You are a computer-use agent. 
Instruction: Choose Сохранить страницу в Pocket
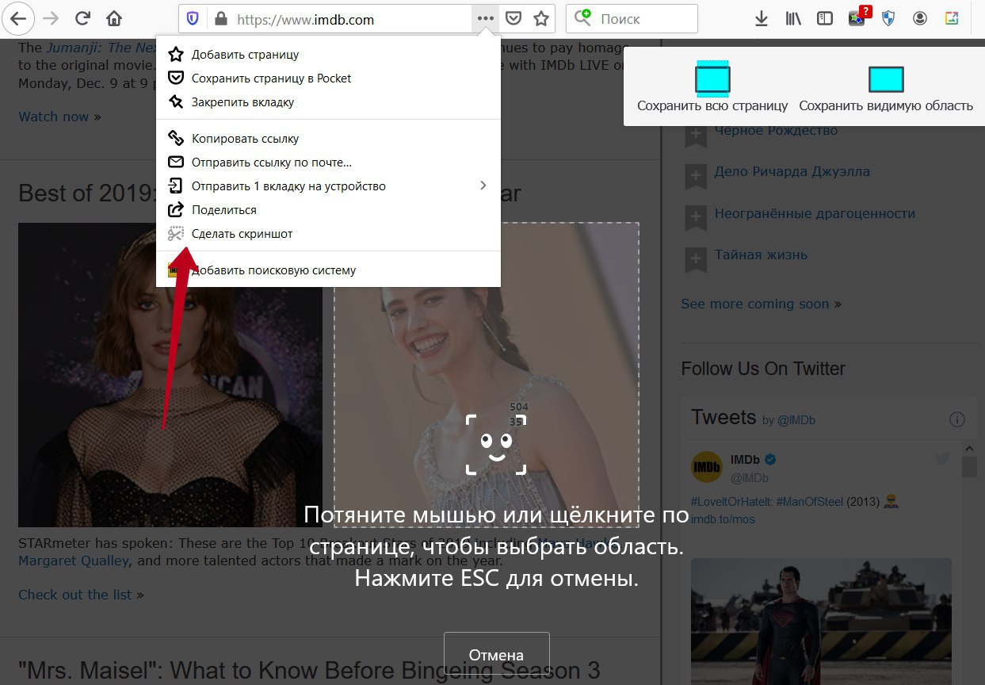[x=328, y=78]
